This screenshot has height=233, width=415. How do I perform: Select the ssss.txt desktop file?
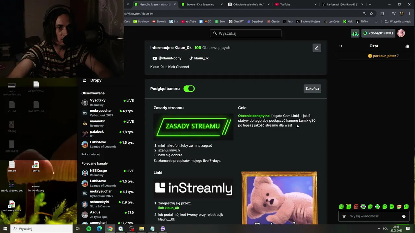pyautogui.click(x=12, y=167)
